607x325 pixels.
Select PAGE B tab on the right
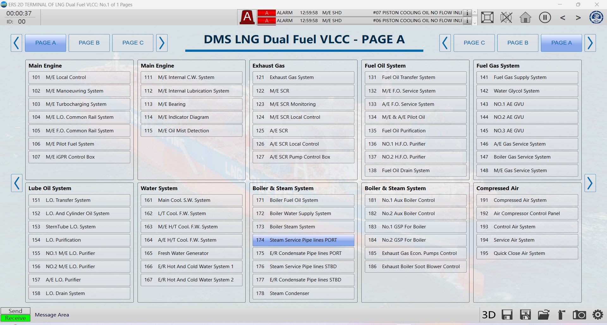click(x=518, y=43)
